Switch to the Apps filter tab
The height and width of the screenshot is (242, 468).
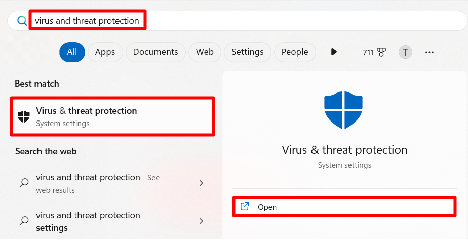click(105, 52)
